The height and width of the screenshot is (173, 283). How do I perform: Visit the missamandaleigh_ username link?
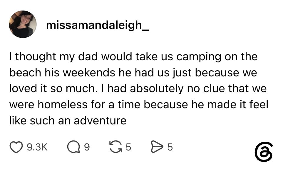pos(98,25)
